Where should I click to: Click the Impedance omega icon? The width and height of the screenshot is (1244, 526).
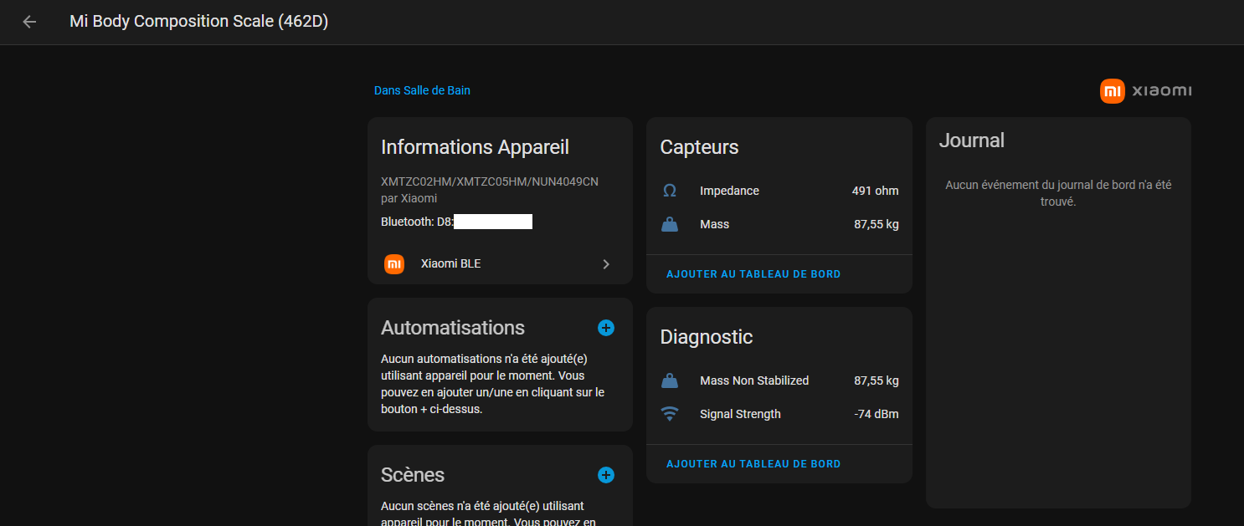[670, 191]
